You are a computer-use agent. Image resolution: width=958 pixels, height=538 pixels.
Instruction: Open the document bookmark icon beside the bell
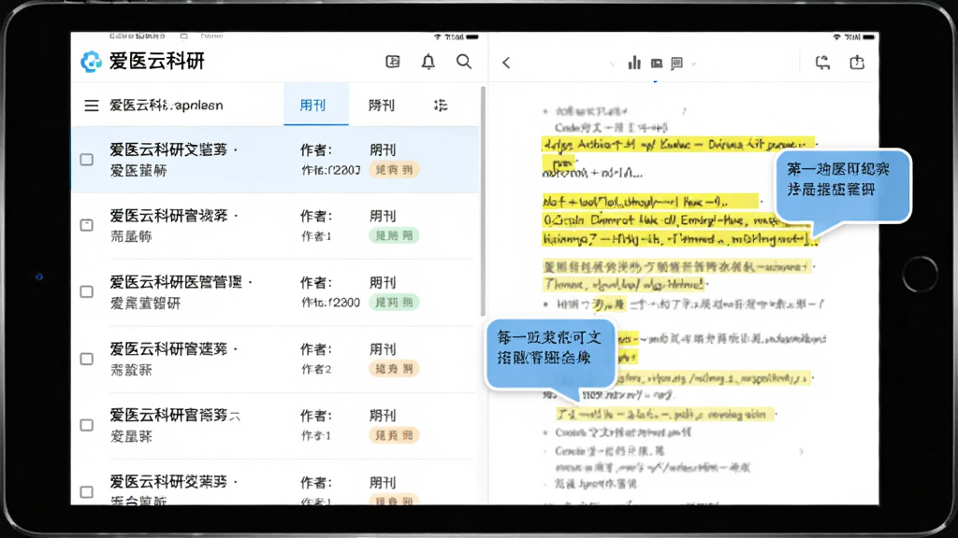[393, 62]
